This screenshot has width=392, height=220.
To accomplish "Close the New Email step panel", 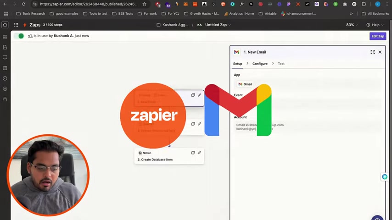I will click(380, 52).
